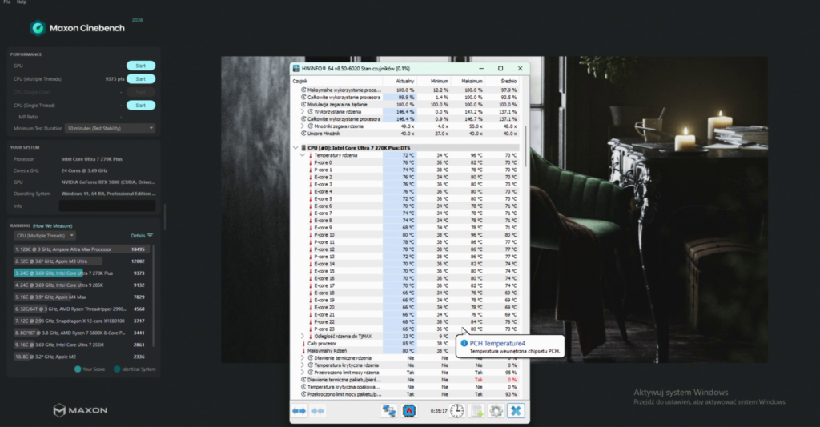The height and width of the screenshot is (427, 820).
Task: Open the CPU (Multiple Threads) ranking dropdown
Action: click(45, 236)
